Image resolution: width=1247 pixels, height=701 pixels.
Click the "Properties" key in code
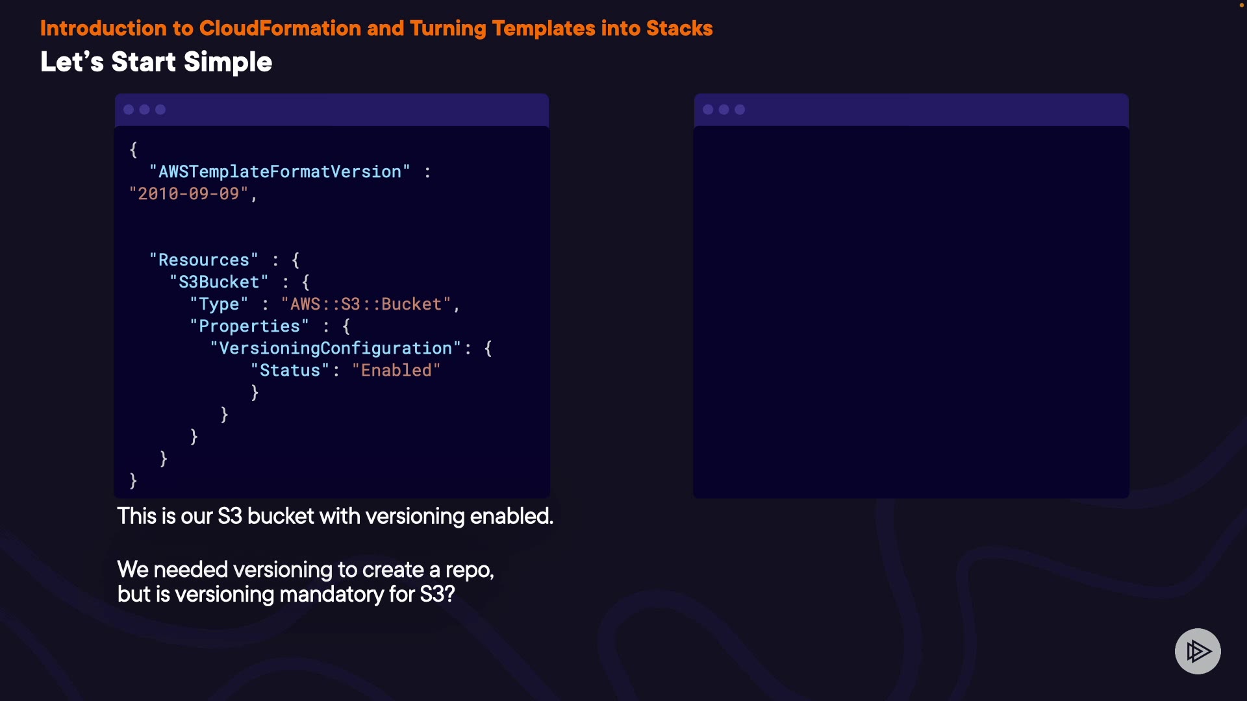coord(249,326)
